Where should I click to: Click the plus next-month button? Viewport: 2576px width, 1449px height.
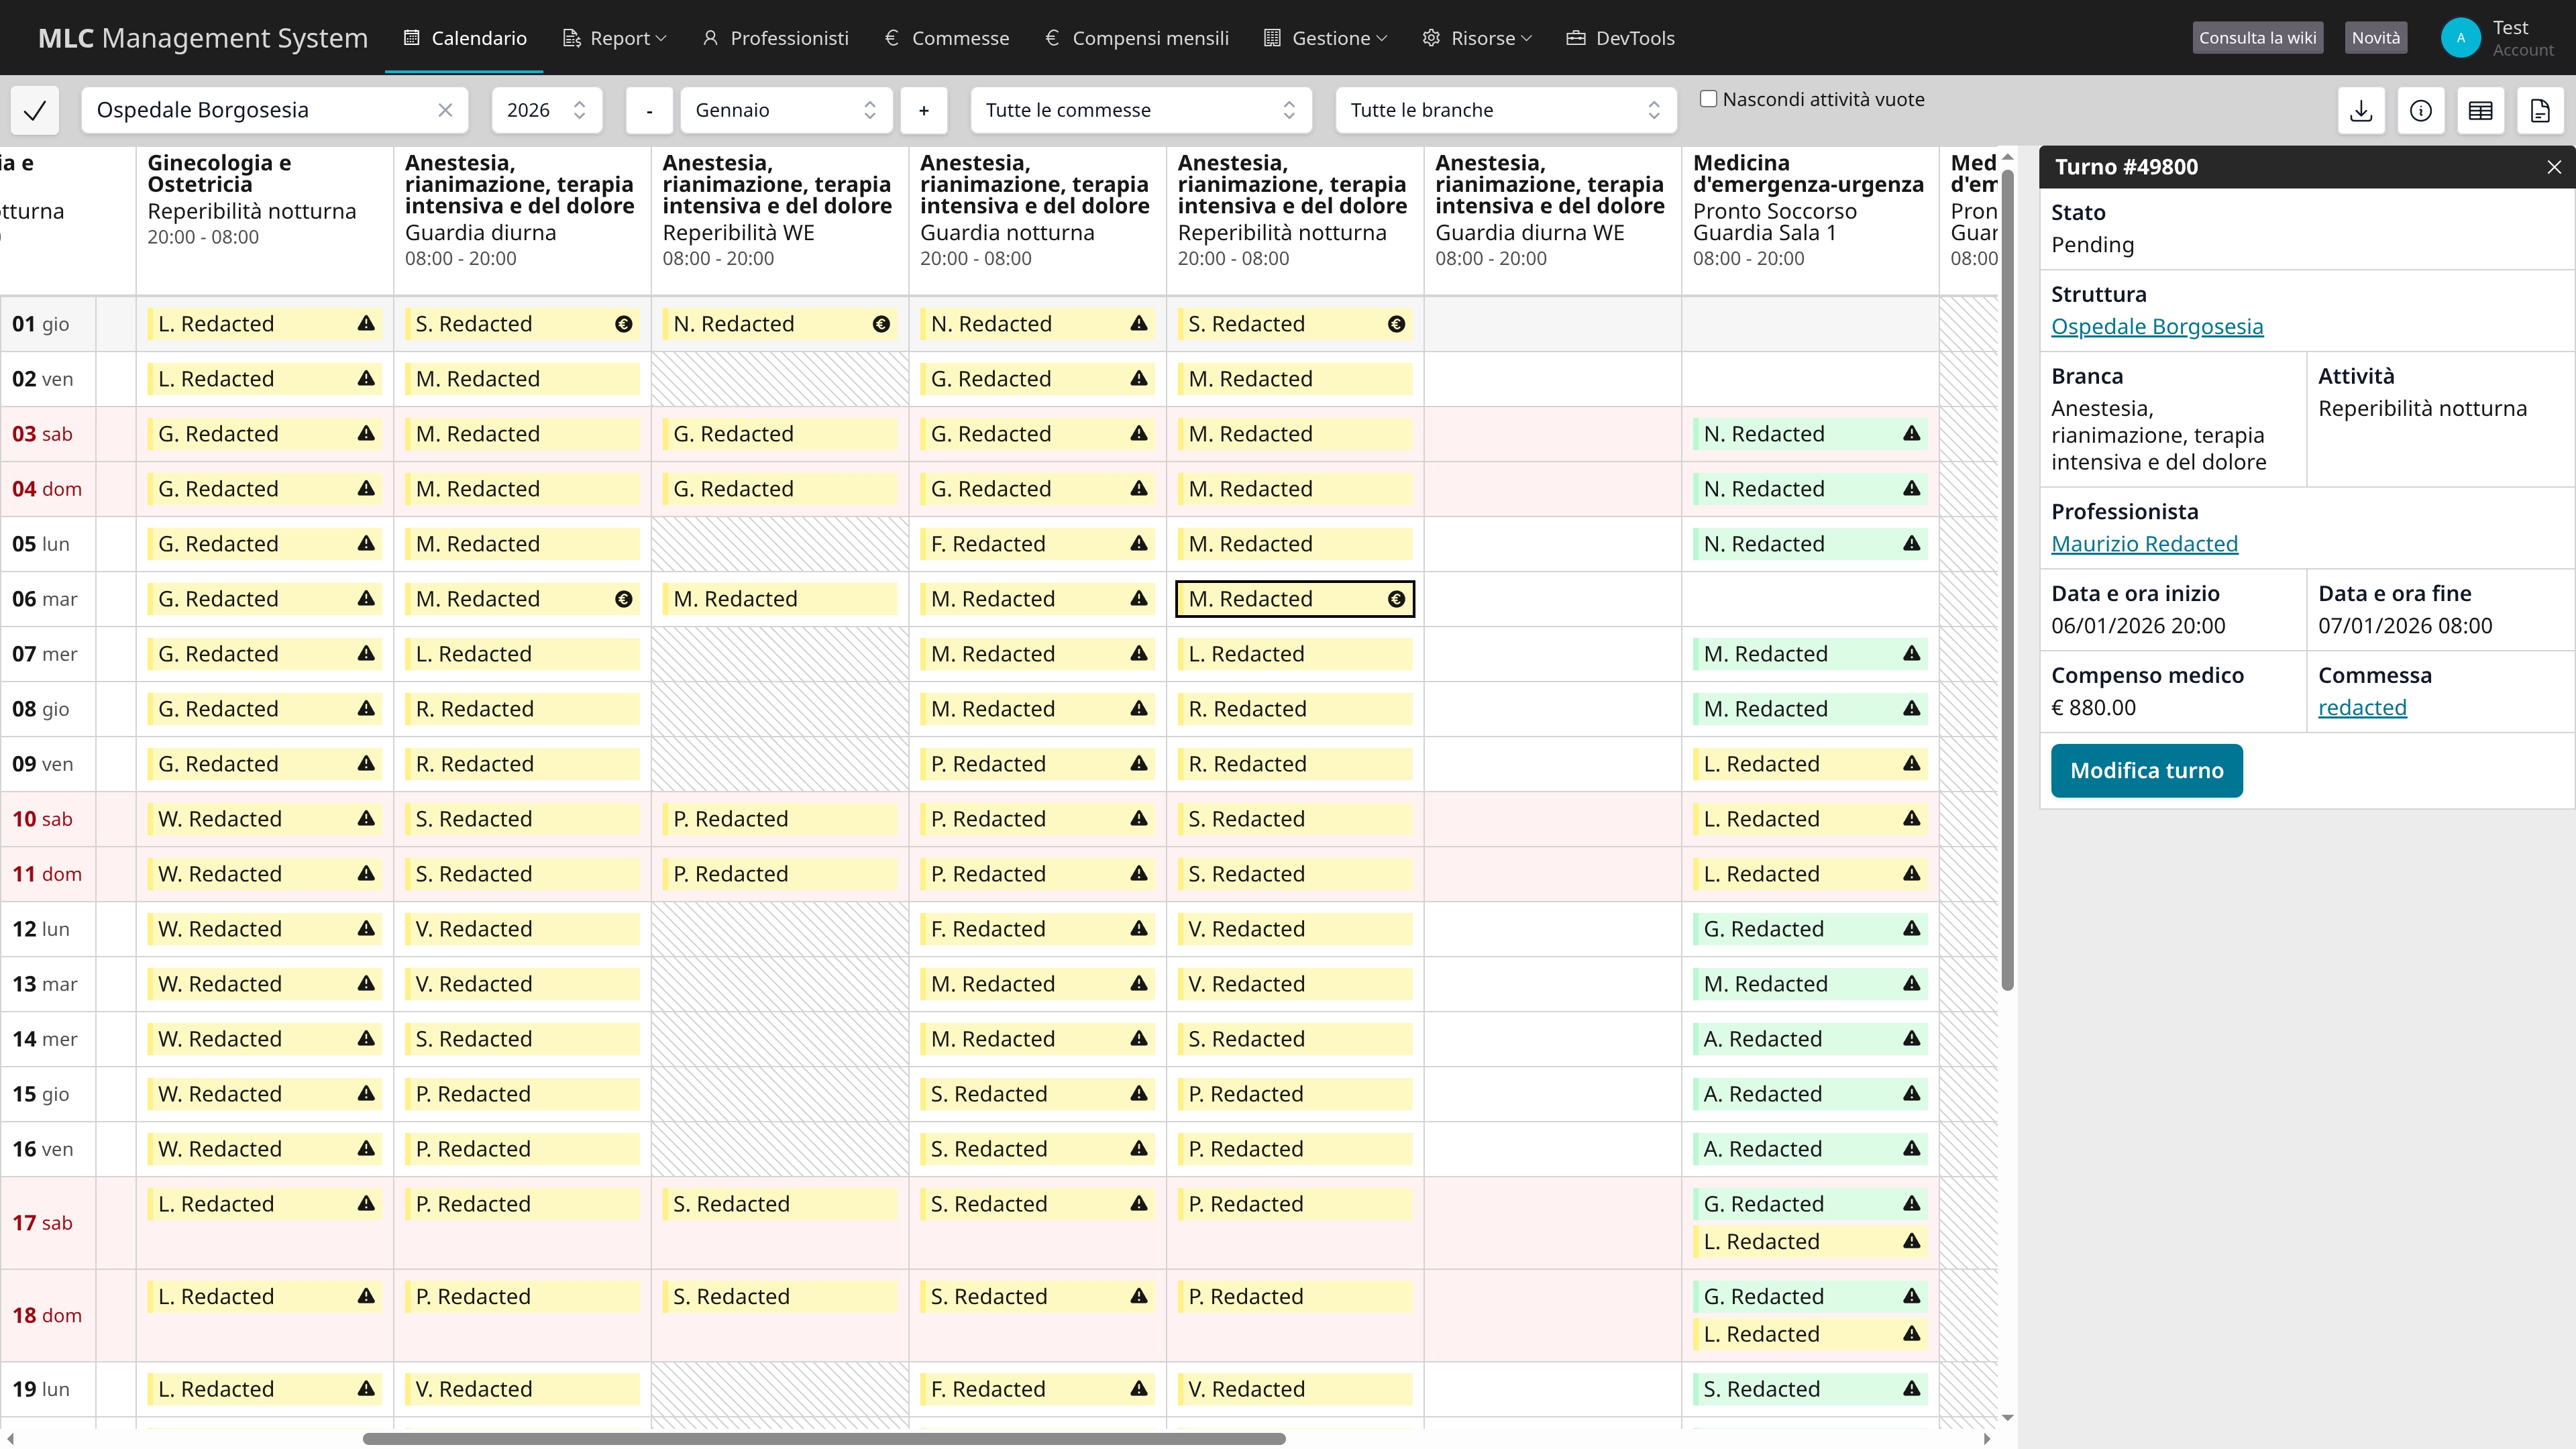coord(923,110)
